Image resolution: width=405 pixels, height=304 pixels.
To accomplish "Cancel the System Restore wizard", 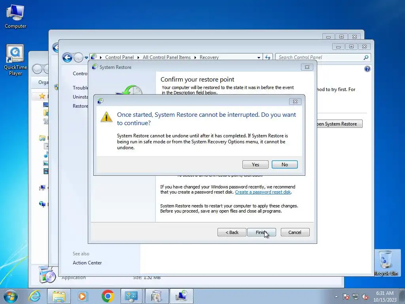I will (x=295, y=232).
